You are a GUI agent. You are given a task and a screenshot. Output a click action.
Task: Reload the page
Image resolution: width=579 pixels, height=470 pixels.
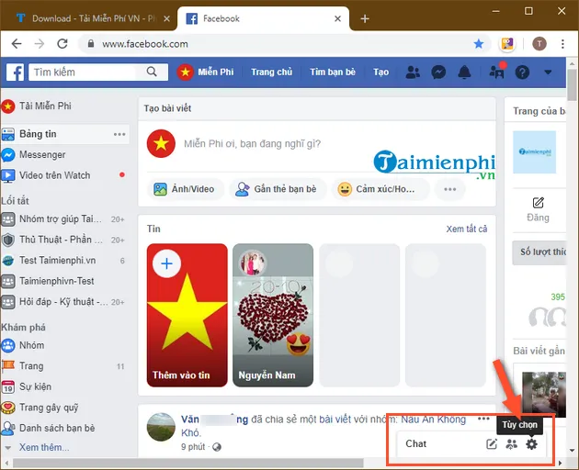pos(62,44)
